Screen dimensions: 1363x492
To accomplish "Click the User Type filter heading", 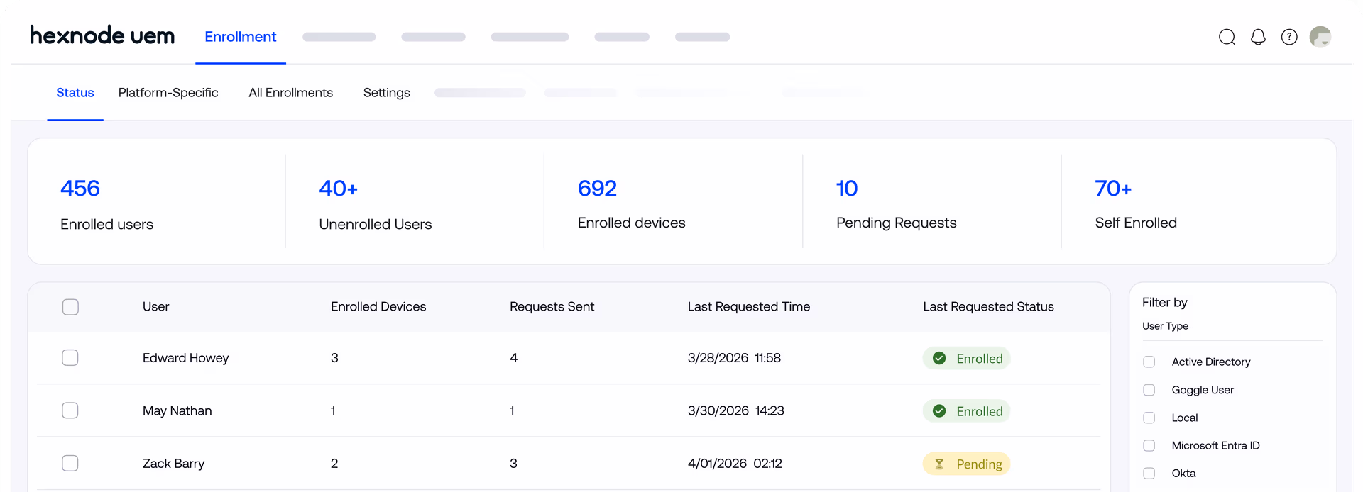I will pos(1165,326).
